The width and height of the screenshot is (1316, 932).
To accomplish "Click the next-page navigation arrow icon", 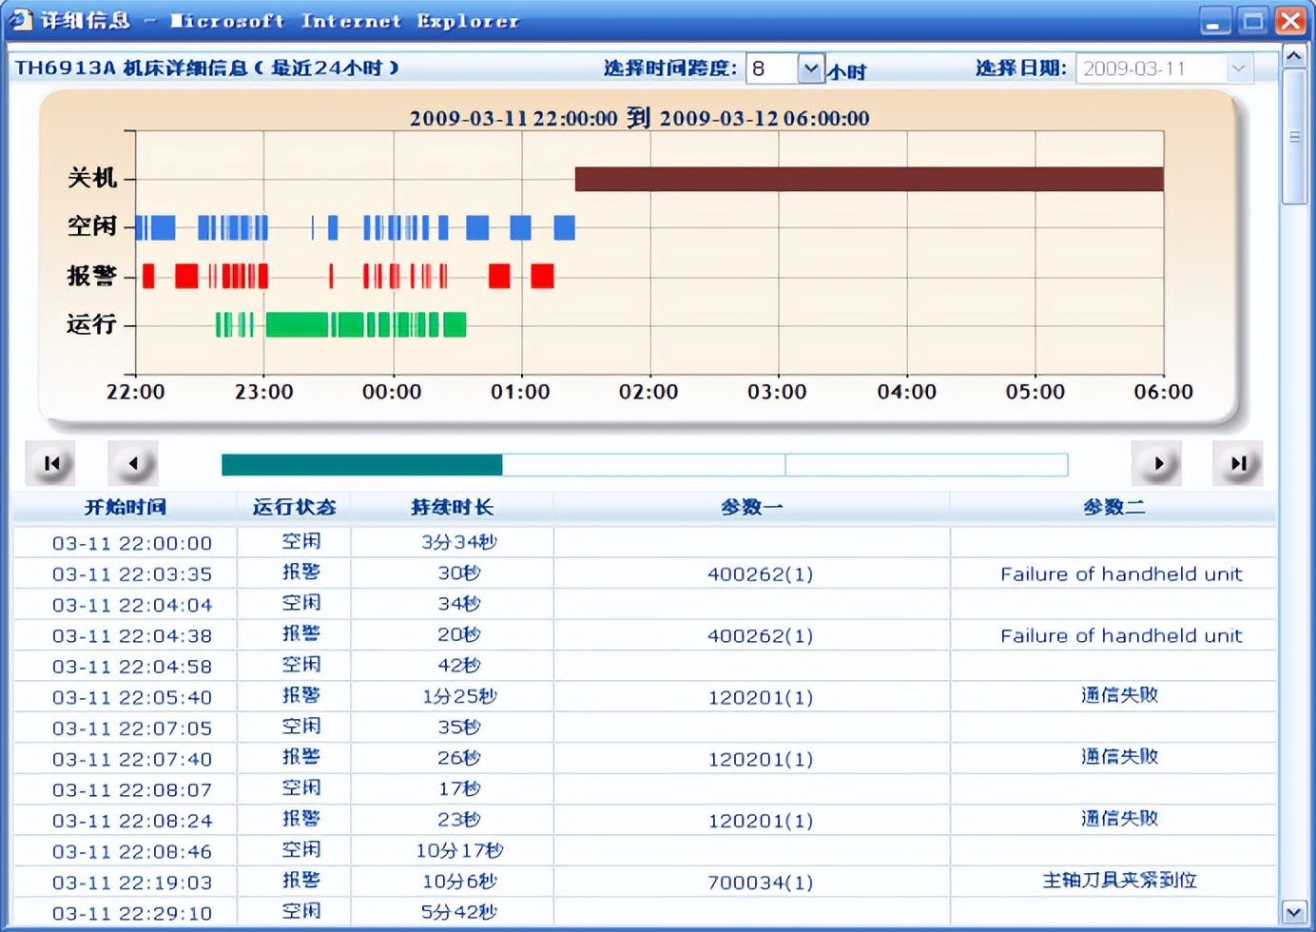I will coord(1156,463).
